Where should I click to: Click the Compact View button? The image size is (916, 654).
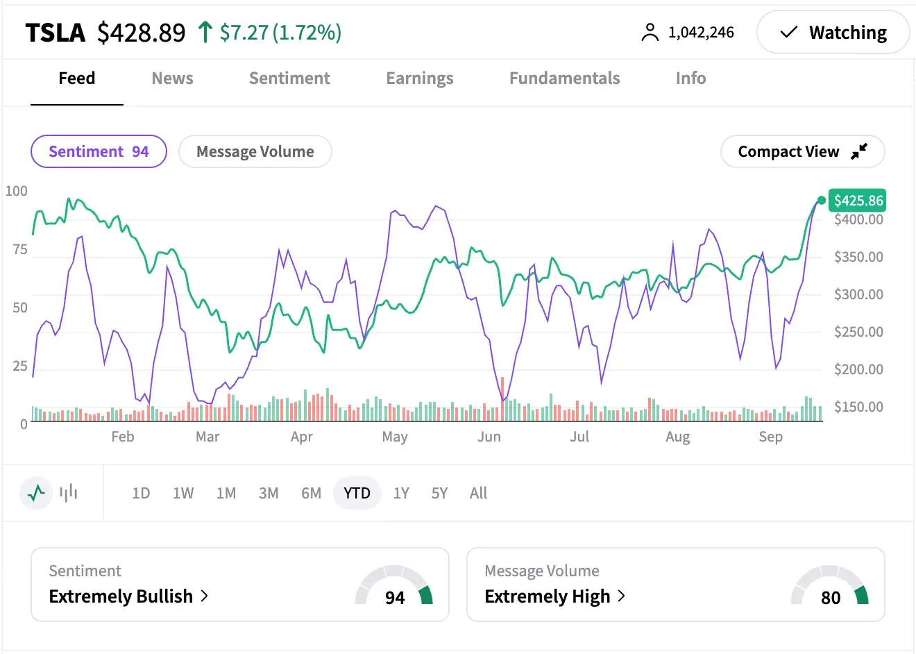(803, 151)
